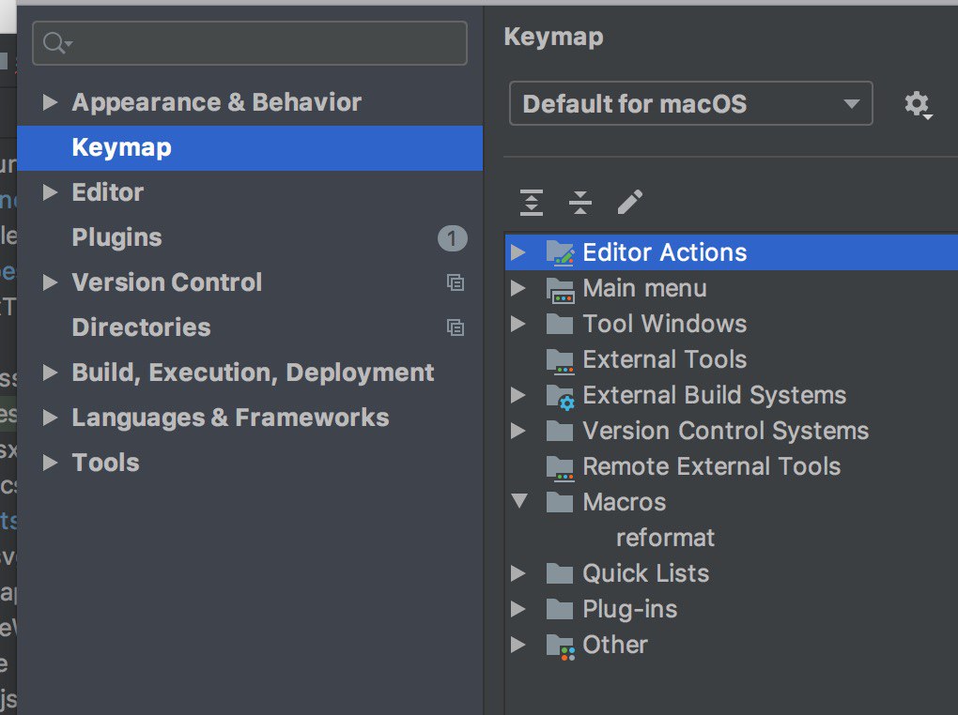This screenshot has height=715, width=958.
Task: Click the External Build Systems folder icon
Action: [x=560, y=396]
